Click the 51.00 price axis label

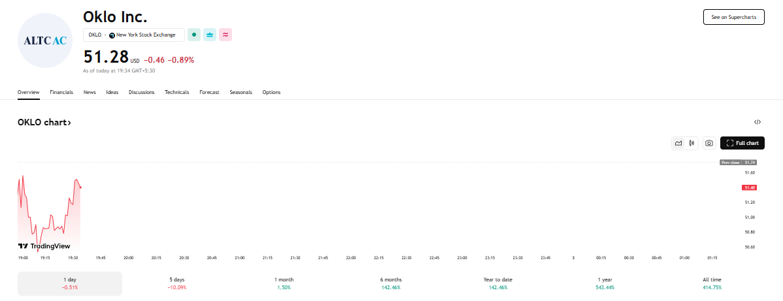tap(750, 217)
